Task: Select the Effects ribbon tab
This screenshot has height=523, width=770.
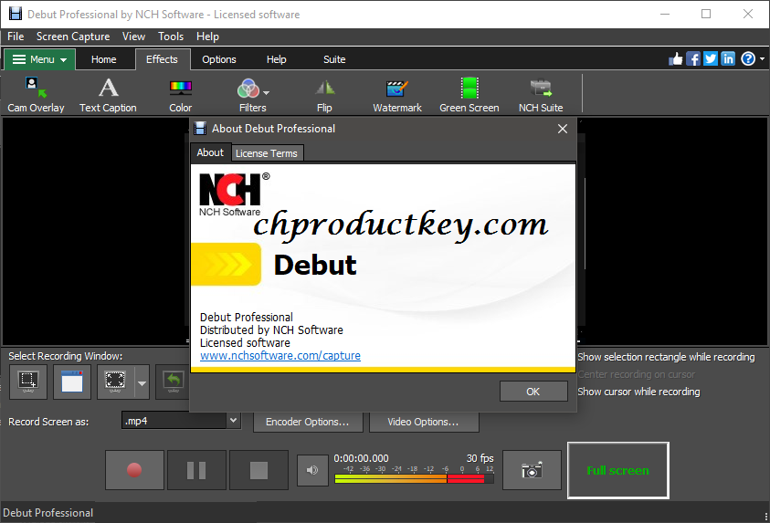Action: pyautogui.click(x=162, y=59)
